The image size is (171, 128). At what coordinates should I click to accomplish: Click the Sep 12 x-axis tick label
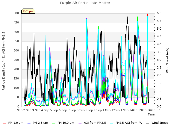(110, 110)
